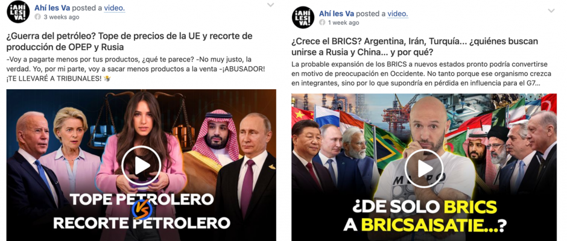The image size is (567, 241).
Task: Open '¿Crece el BRICS?' post title
Action: [414, 46]
